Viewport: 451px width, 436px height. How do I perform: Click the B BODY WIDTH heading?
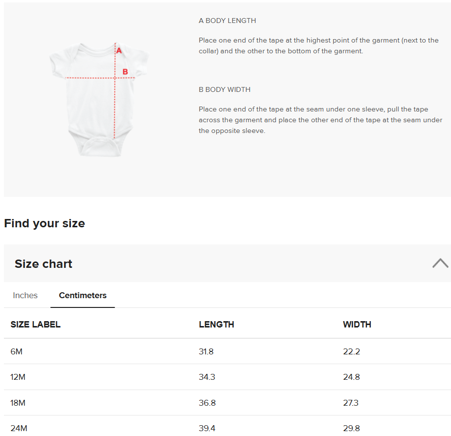click(x=225, y=89)
